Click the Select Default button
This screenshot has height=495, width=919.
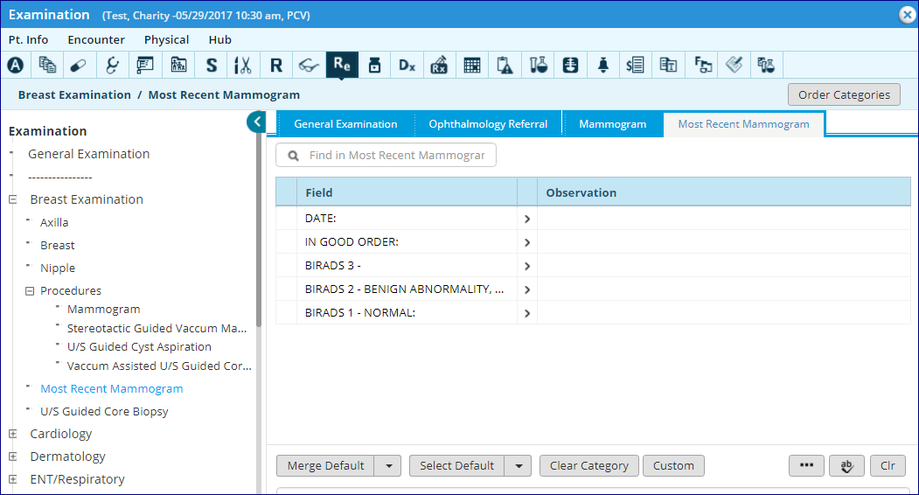tap(457, 466)
